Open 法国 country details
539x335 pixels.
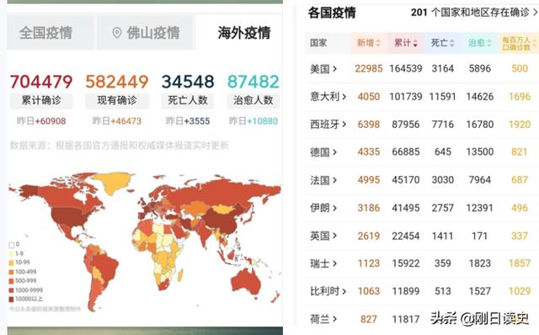pos(323,180)
